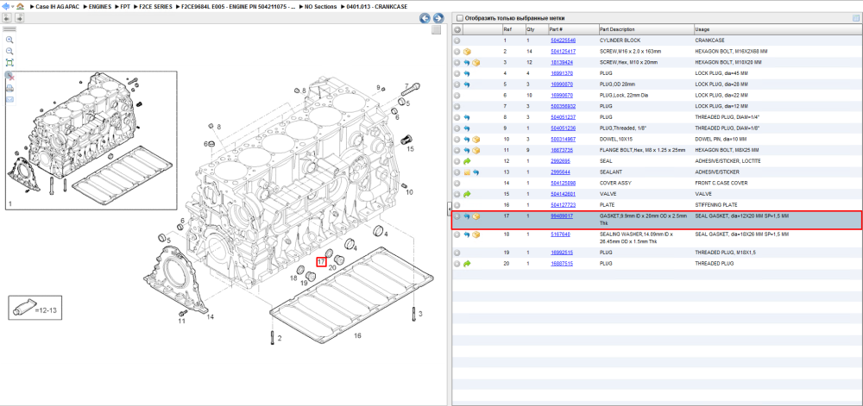Print the crankcase diagram
This screenshot has width=863, height=406.
click(9, 88)
